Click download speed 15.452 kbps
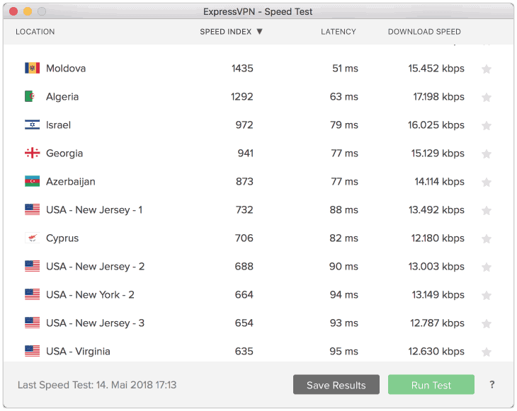This screenshot has height=411, width=517. (x=436, y=69)
